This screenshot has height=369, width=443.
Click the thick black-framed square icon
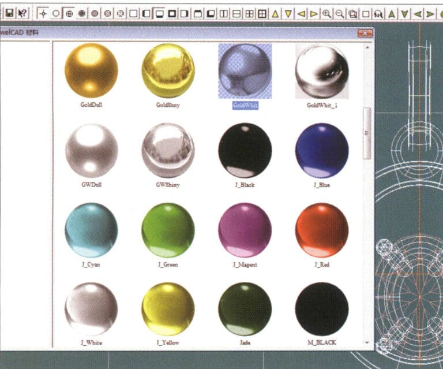pos(172,14)
